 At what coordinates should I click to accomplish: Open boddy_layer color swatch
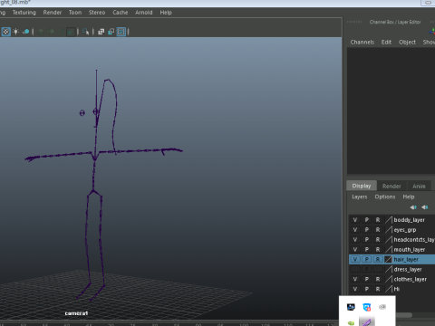point(389,220)
